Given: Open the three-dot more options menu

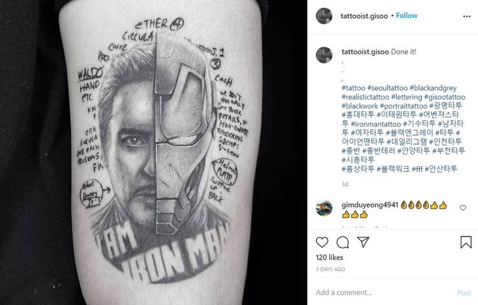Looking at the screenshot, I should click(465, 16).
